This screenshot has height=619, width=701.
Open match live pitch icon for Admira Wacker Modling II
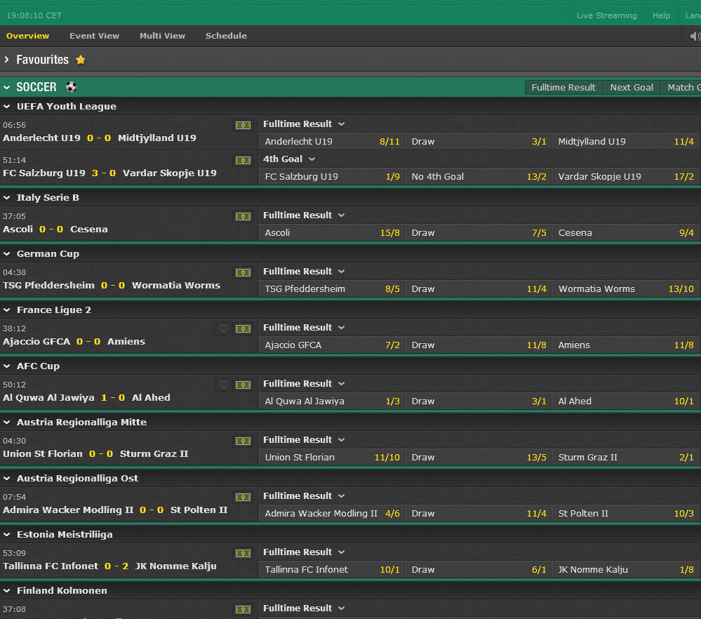243,497
